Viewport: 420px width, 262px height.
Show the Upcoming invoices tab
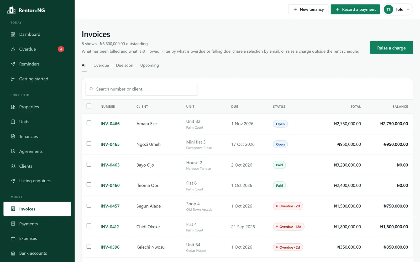pyautogui.click(x=149, y=65)
